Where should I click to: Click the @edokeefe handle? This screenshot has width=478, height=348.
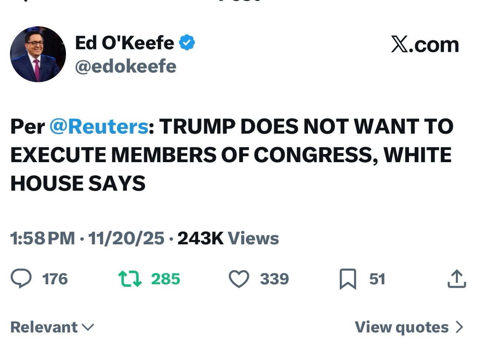pos(126,67)
